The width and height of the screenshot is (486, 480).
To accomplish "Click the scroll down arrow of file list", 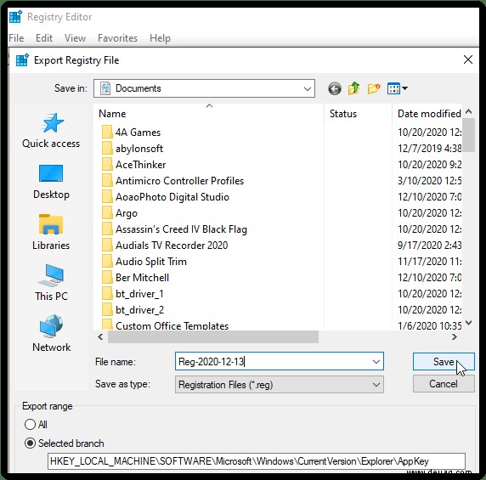I will [x=469, y=323].
